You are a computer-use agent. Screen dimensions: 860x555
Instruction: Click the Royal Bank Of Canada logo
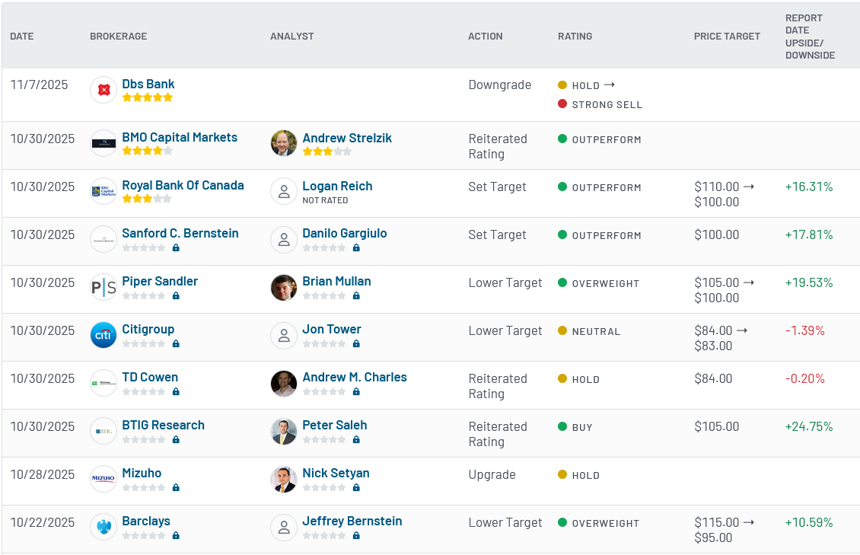[104, 191]
